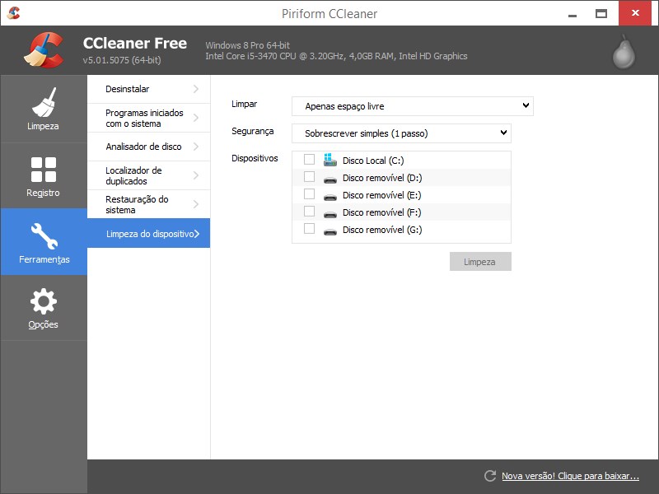This screenshot has width=659, height=494.
Task: Click the Disco removível (E:) label
Action: click(x=381, y=195)
